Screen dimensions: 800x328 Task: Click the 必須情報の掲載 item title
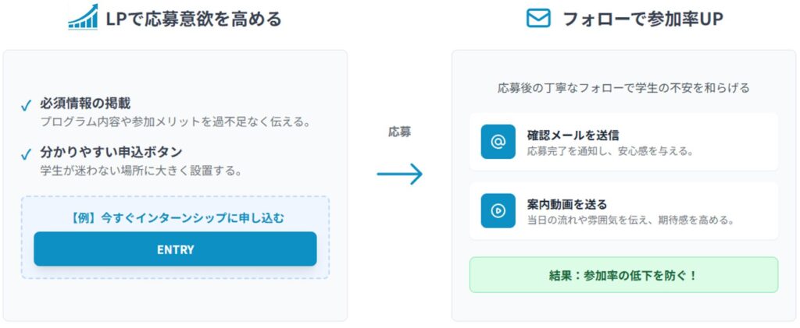click(85, 104)
